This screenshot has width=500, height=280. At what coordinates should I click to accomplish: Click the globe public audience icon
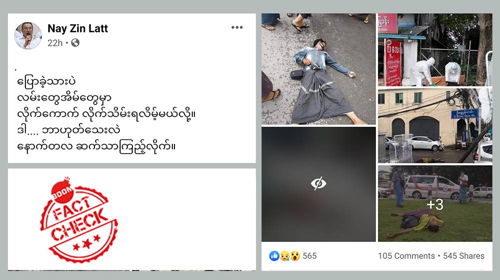pos(75,42)
